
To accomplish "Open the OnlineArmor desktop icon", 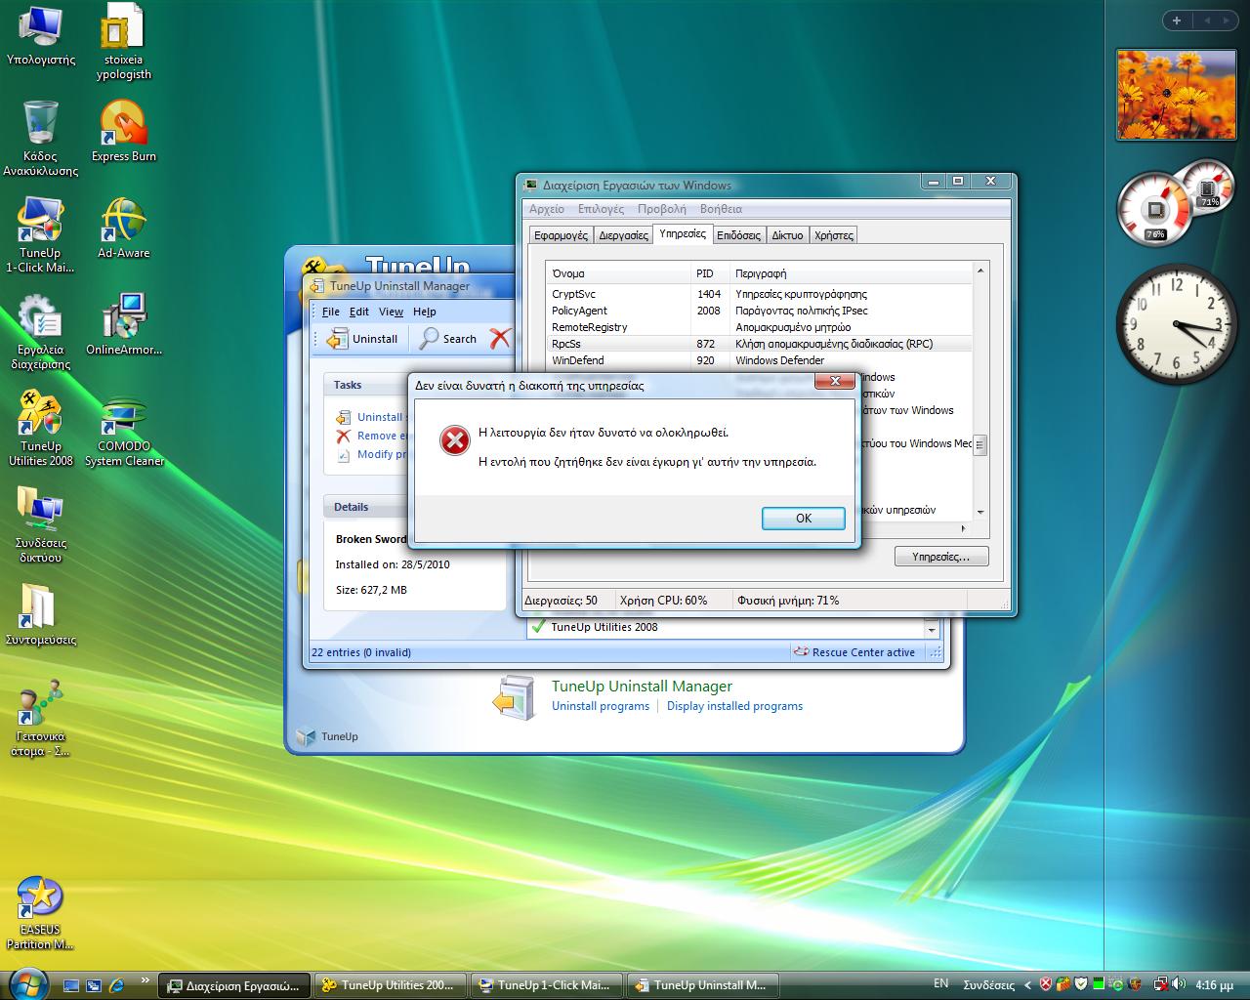I will click(123, 324).
